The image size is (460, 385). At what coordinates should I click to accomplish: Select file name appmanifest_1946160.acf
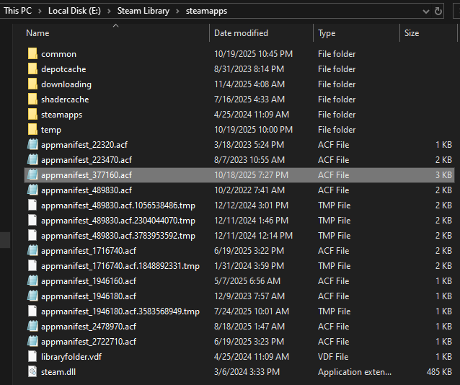tap(89, 281)
